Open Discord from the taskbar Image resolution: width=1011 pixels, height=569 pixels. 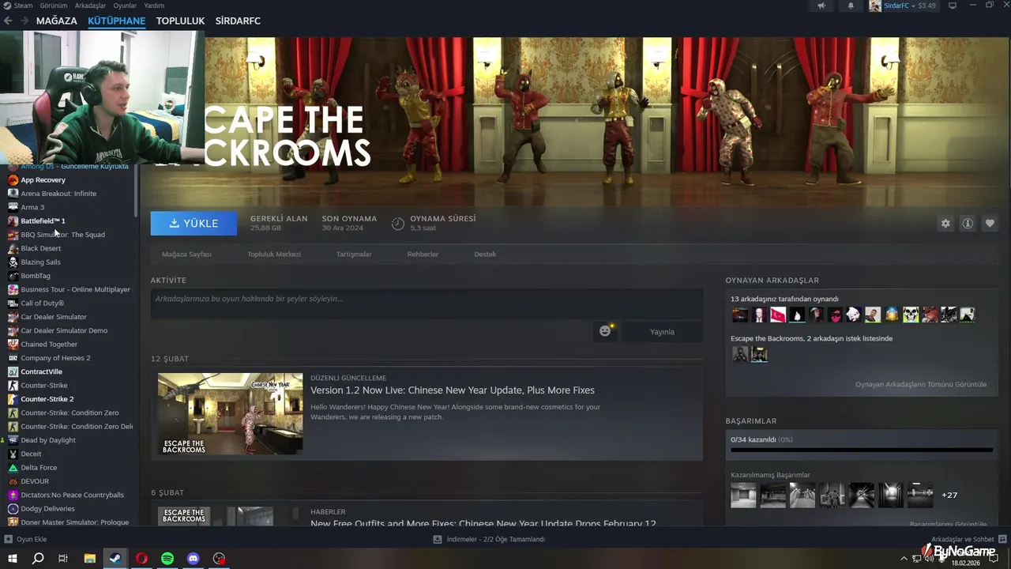coord(194,558)
